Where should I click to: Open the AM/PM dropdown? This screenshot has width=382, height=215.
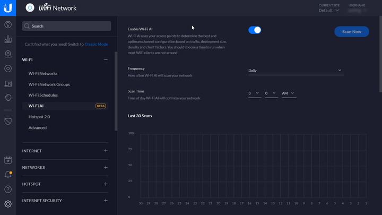point(289,93)
